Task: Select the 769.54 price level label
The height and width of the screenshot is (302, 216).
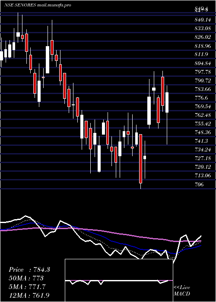Action: pos(203,106)
